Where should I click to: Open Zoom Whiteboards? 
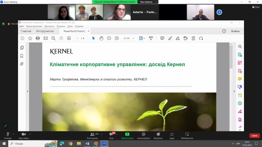(187, 136)
